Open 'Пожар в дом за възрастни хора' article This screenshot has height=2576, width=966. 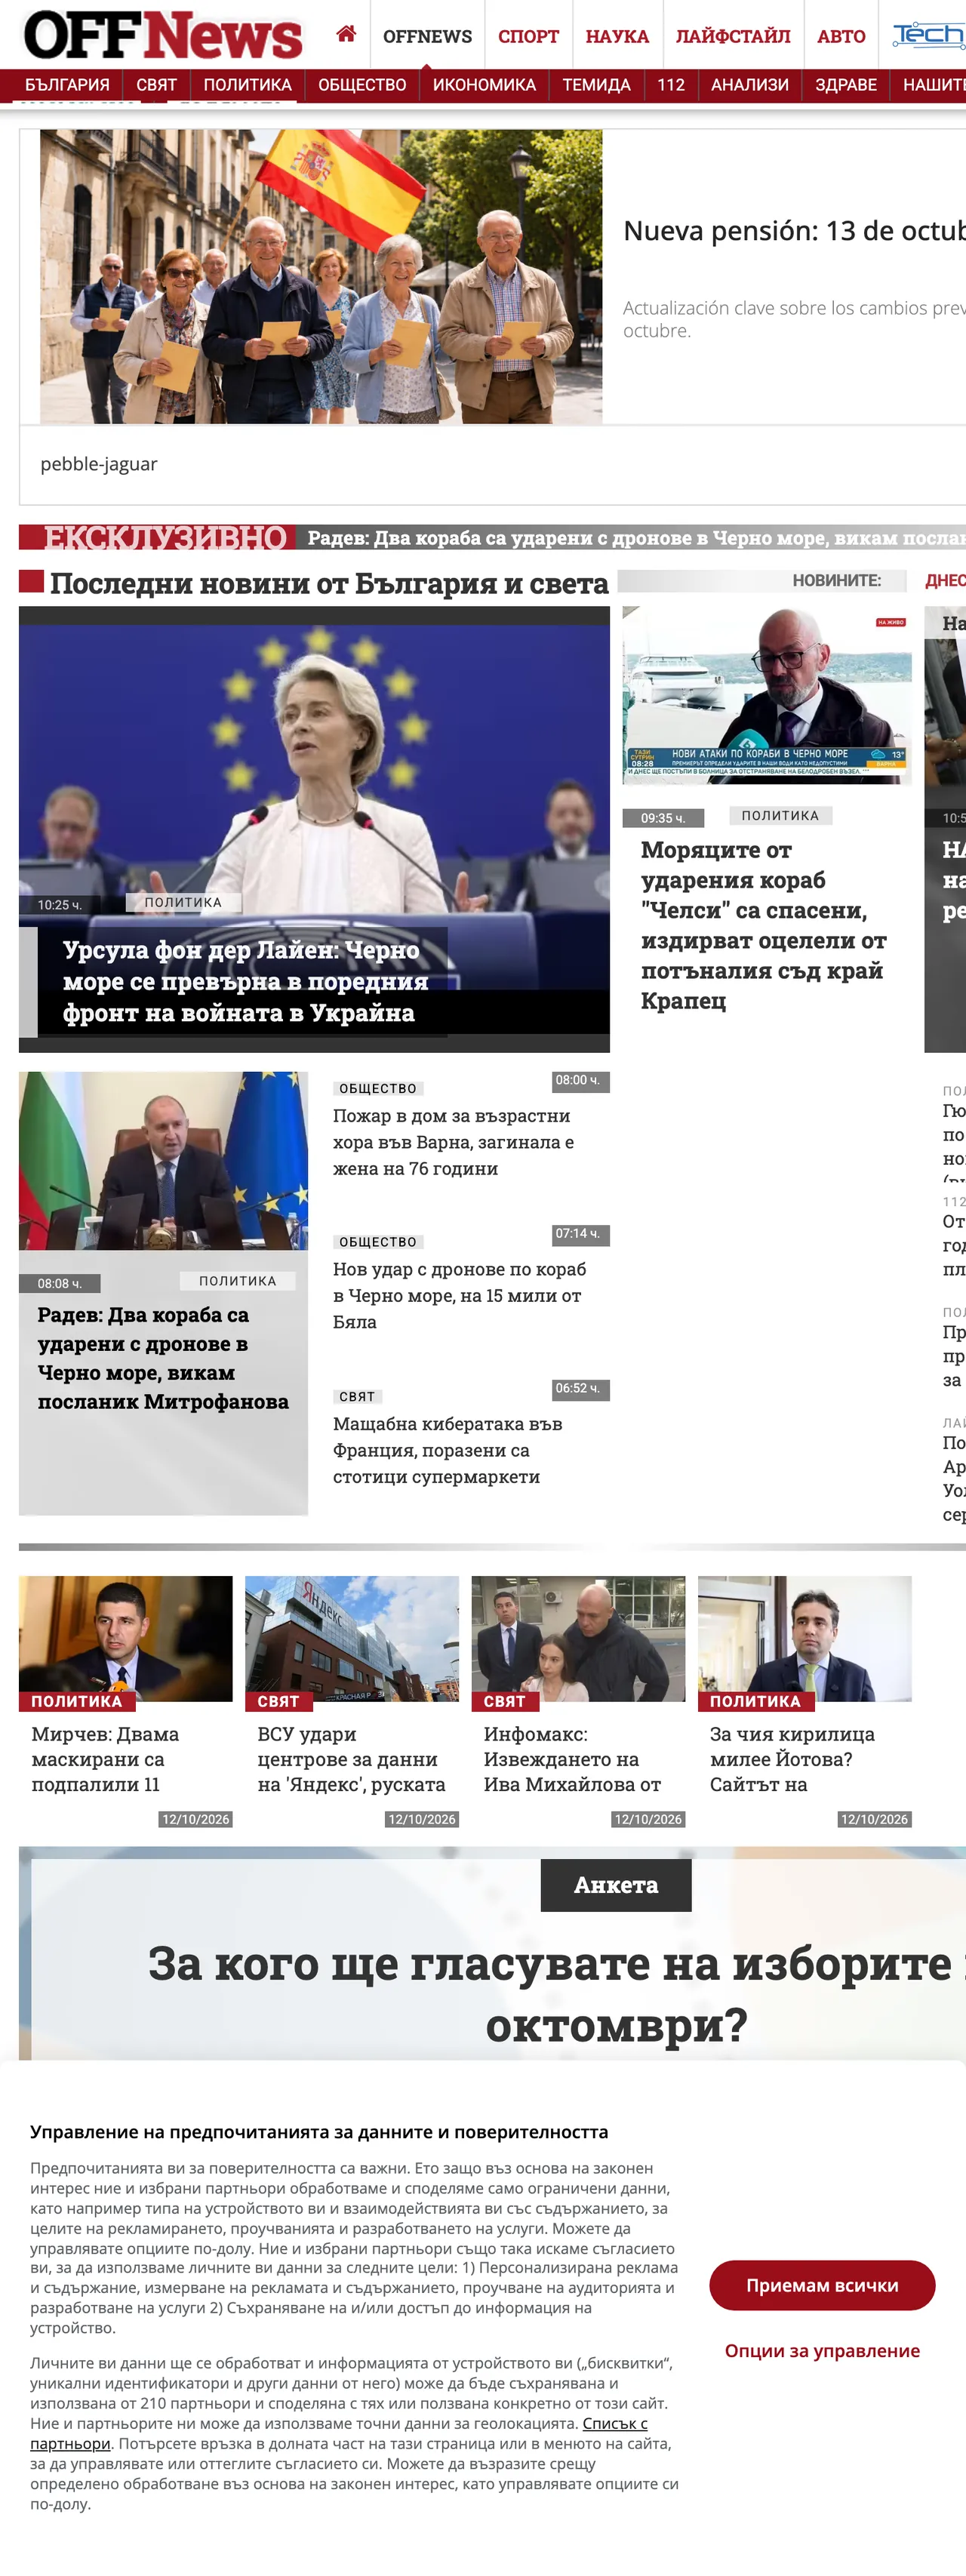coord(453,1142)
